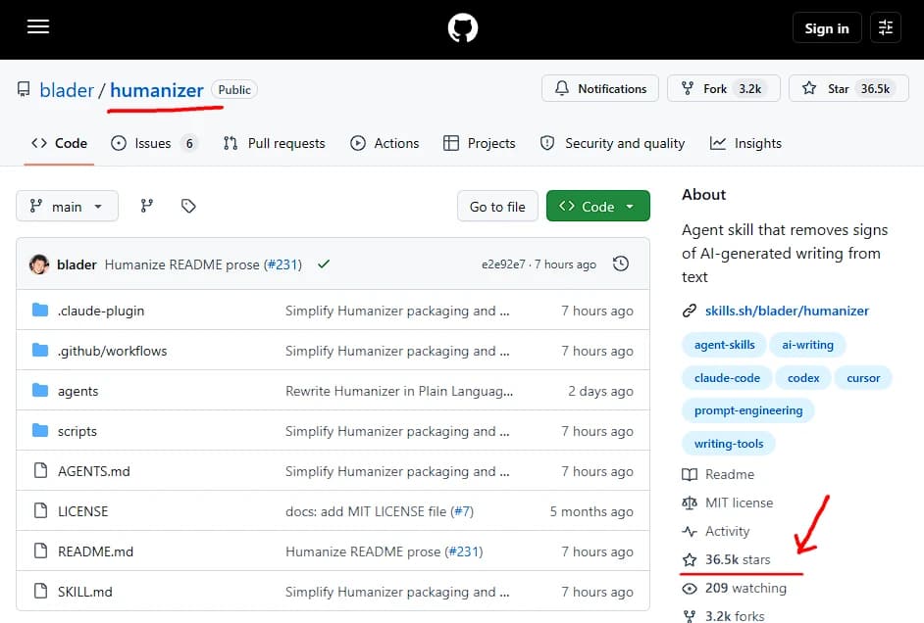The image size is (924, 623).
Task: Open #231 link in README.md row
Action: tap(463, 551)
